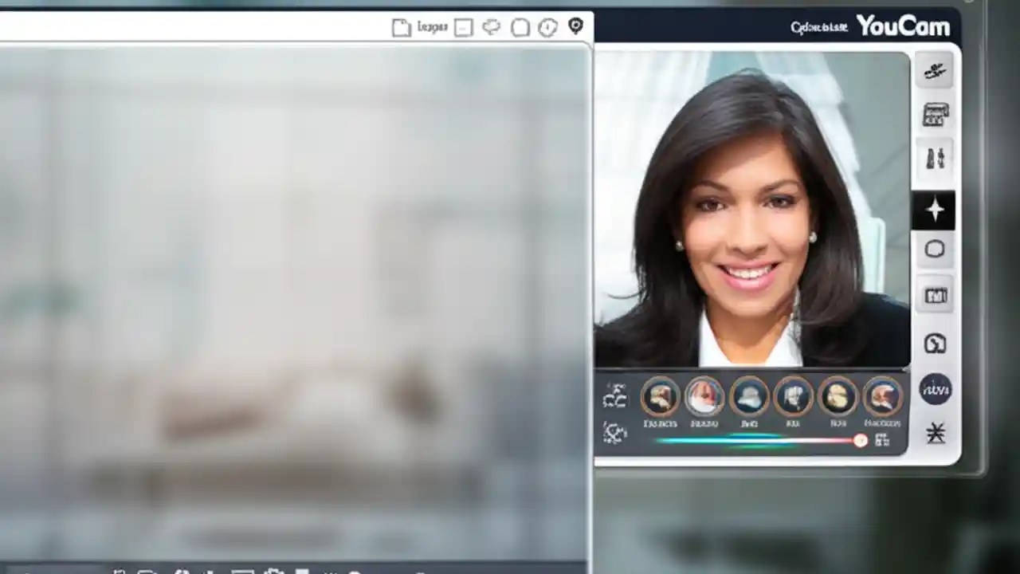The height and width of the screenshot is (574, 1020).
Task: Collapse the bottom star expander on the sidebar
Action: [x=935, y=432]
